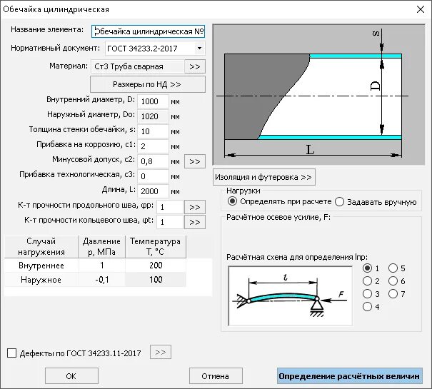Click the Наружное pressure cell -0,1
Viewport: 432px width, 389px height.
tap(102, 280)
